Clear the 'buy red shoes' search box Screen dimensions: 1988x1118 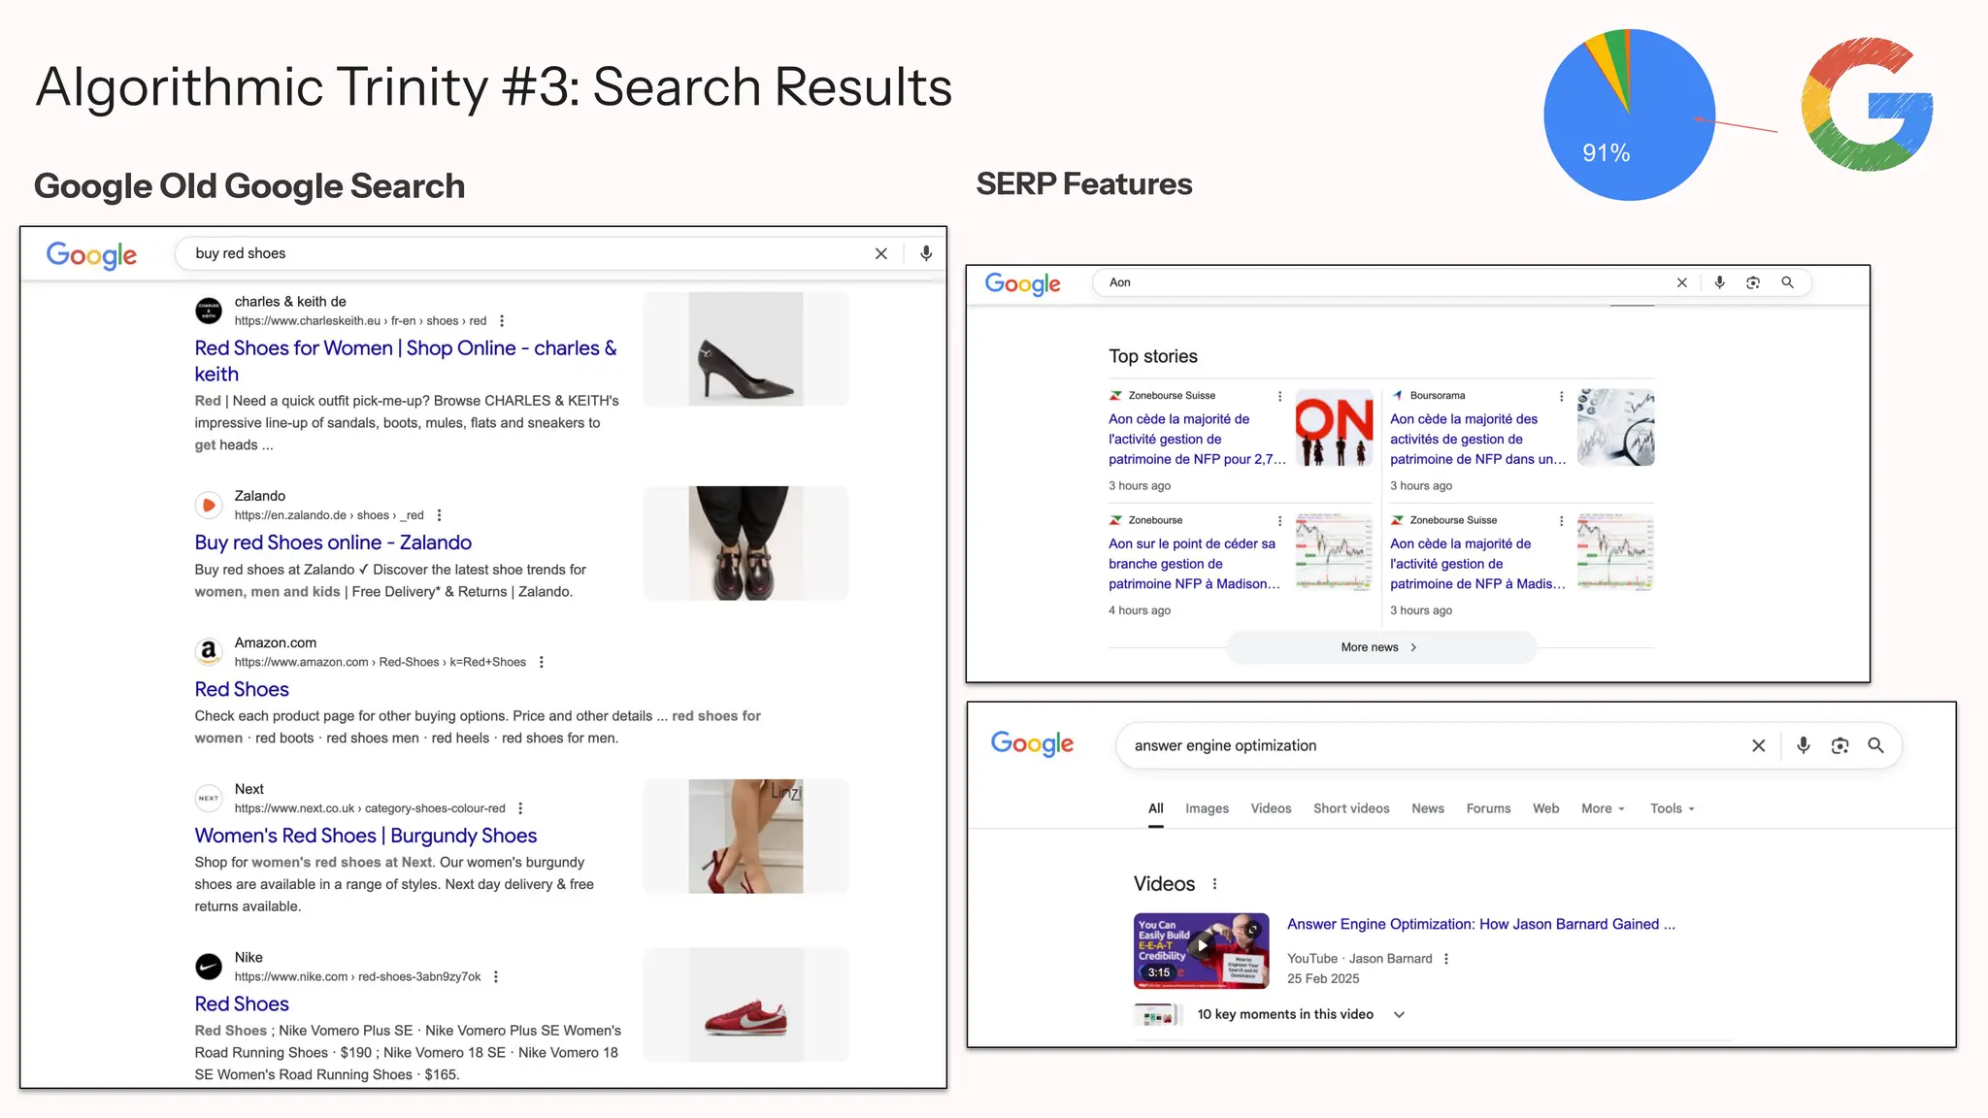coord(881,253)
